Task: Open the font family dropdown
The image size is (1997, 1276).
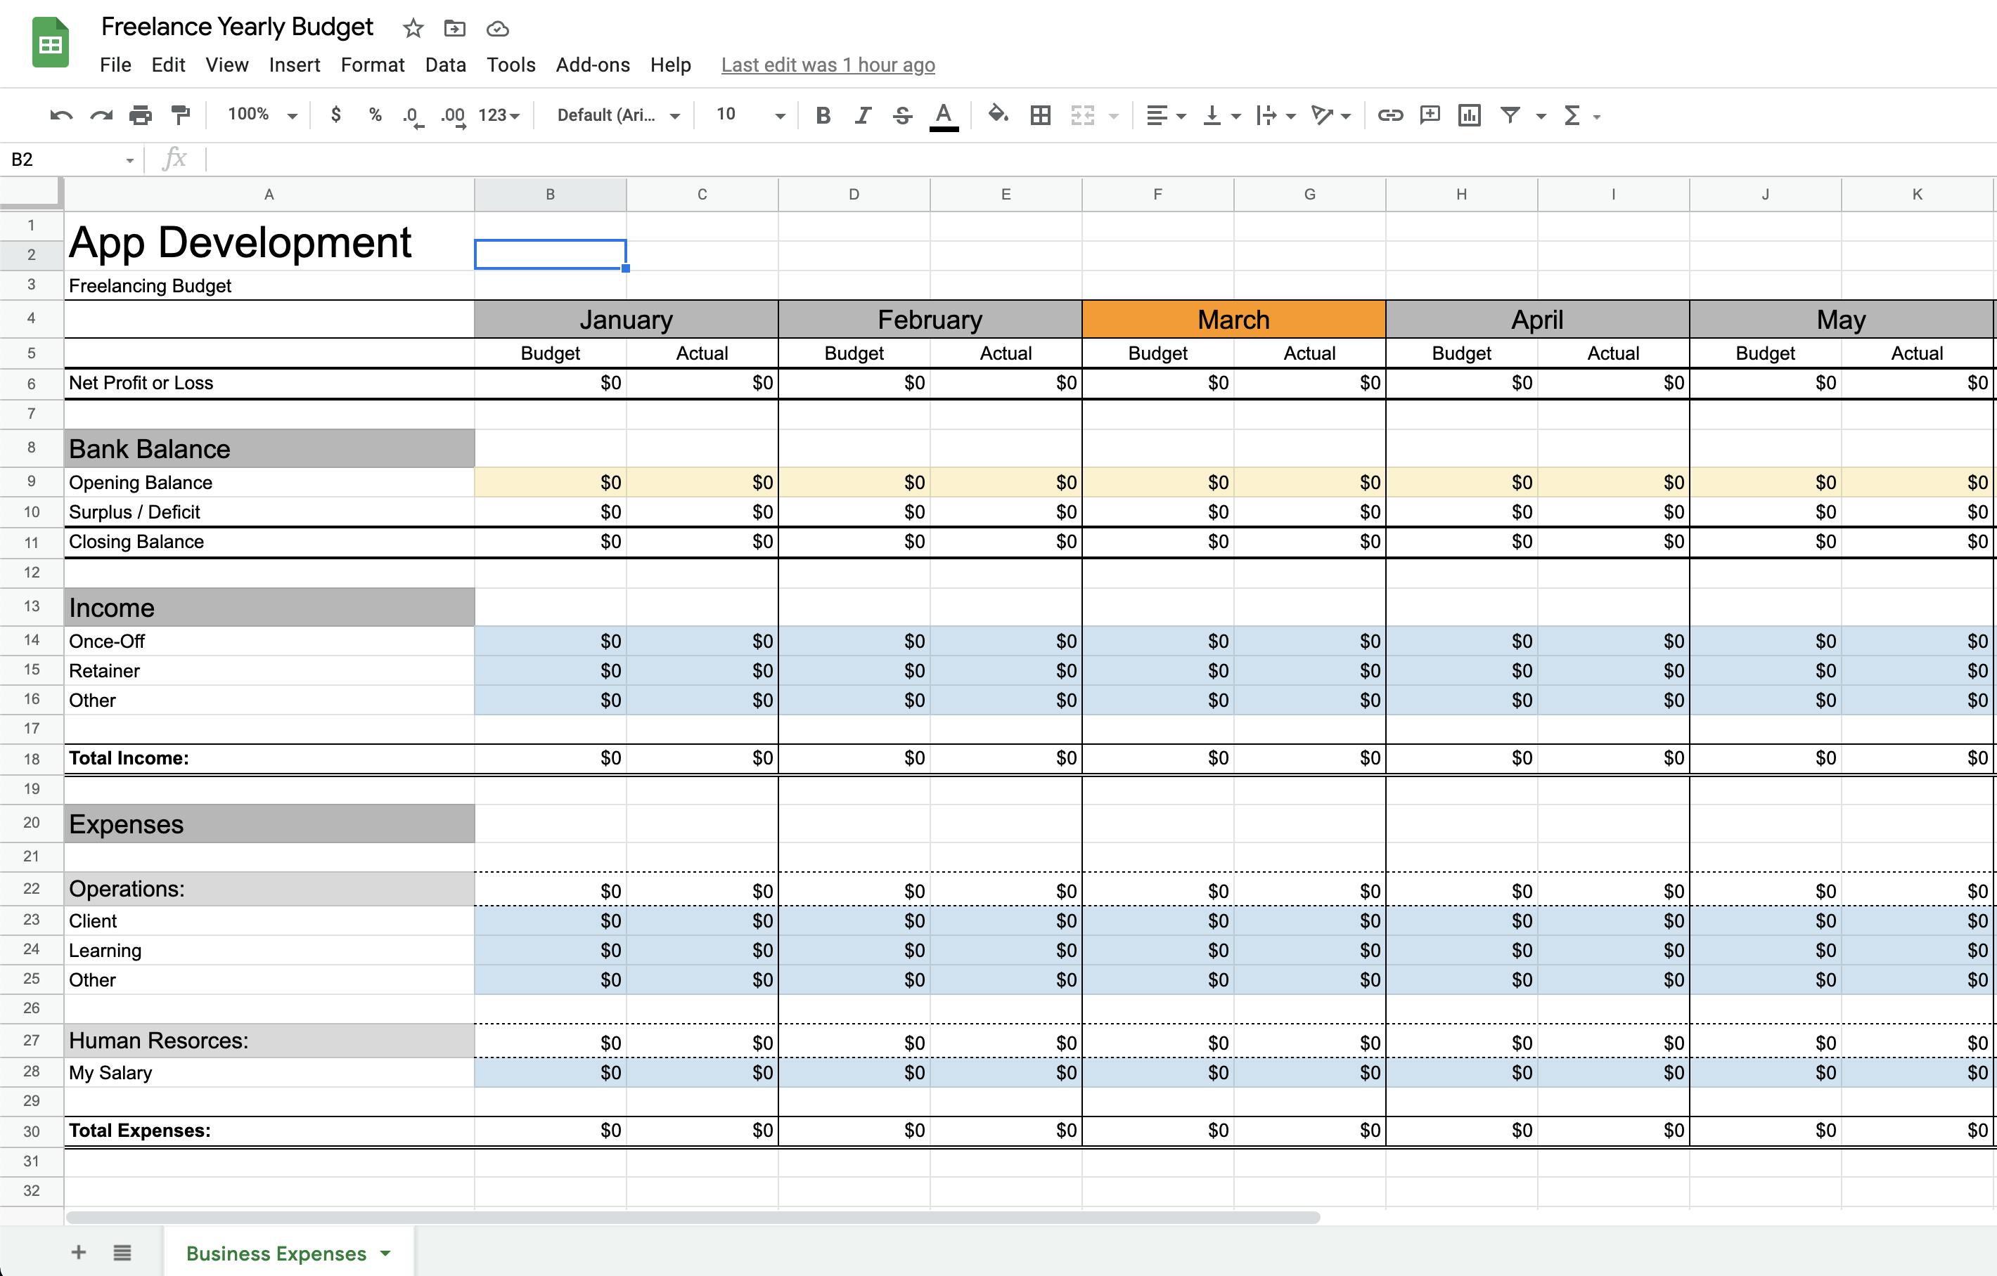Action: [x=618, y=115]
